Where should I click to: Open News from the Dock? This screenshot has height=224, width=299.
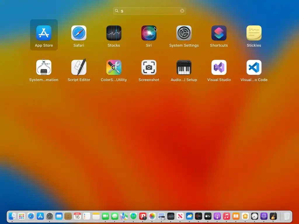pos(180,216)
